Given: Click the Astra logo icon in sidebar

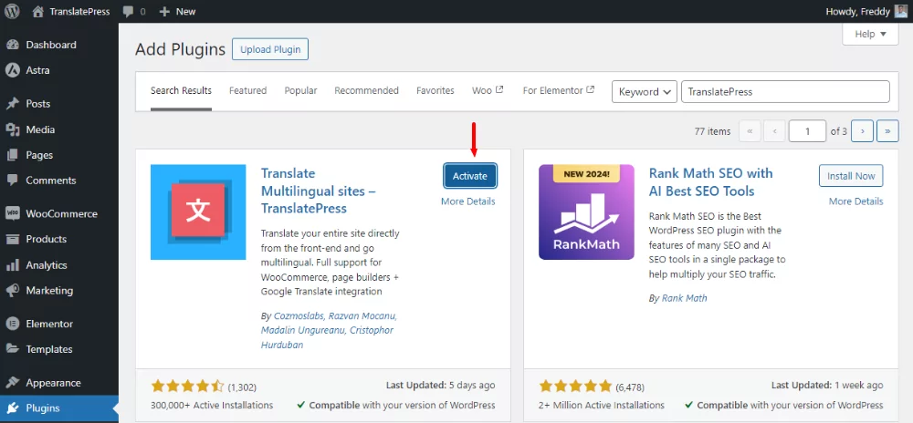Looking at the screenshot, I should coord(12,70).
